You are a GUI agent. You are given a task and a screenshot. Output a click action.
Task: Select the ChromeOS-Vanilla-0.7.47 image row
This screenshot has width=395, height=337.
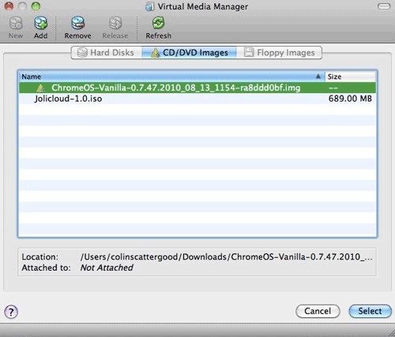click(x=197, y=88)
